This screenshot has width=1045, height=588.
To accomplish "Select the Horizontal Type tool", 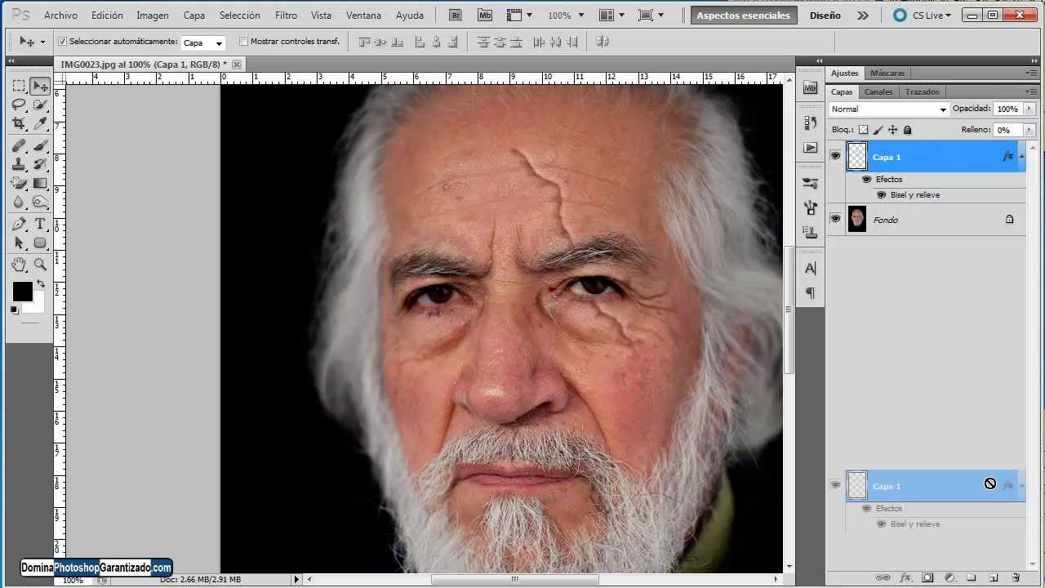I will (x=40, y=225).
